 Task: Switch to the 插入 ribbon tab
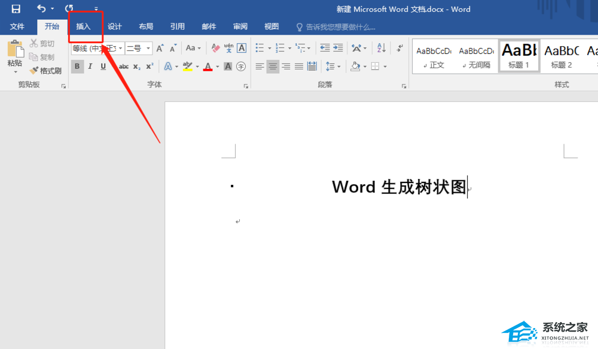84,26
